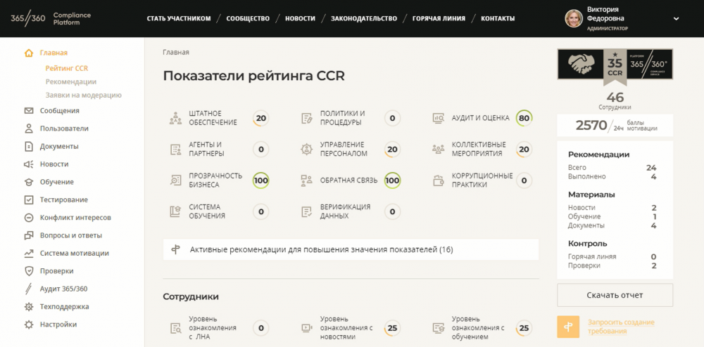This screenshot has width=704, height=347.
Task: Open the Главная section in sidebar
Action: tap(54, 53)
